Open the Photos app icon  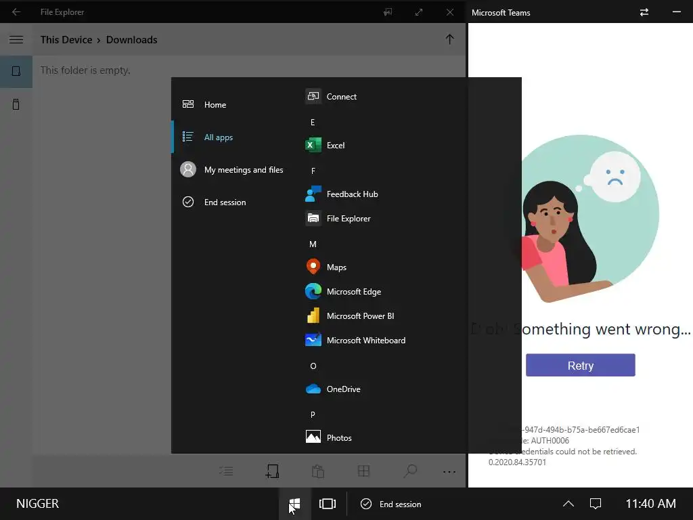click(313, 438)
